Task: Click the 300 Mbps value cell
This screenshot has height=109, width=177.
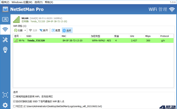Action: pos(148,41)
